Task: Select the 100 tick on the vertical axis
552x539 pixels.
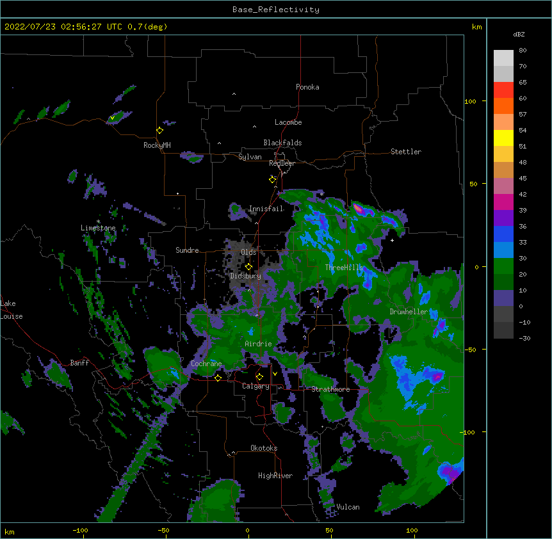Action: (470, 101)
